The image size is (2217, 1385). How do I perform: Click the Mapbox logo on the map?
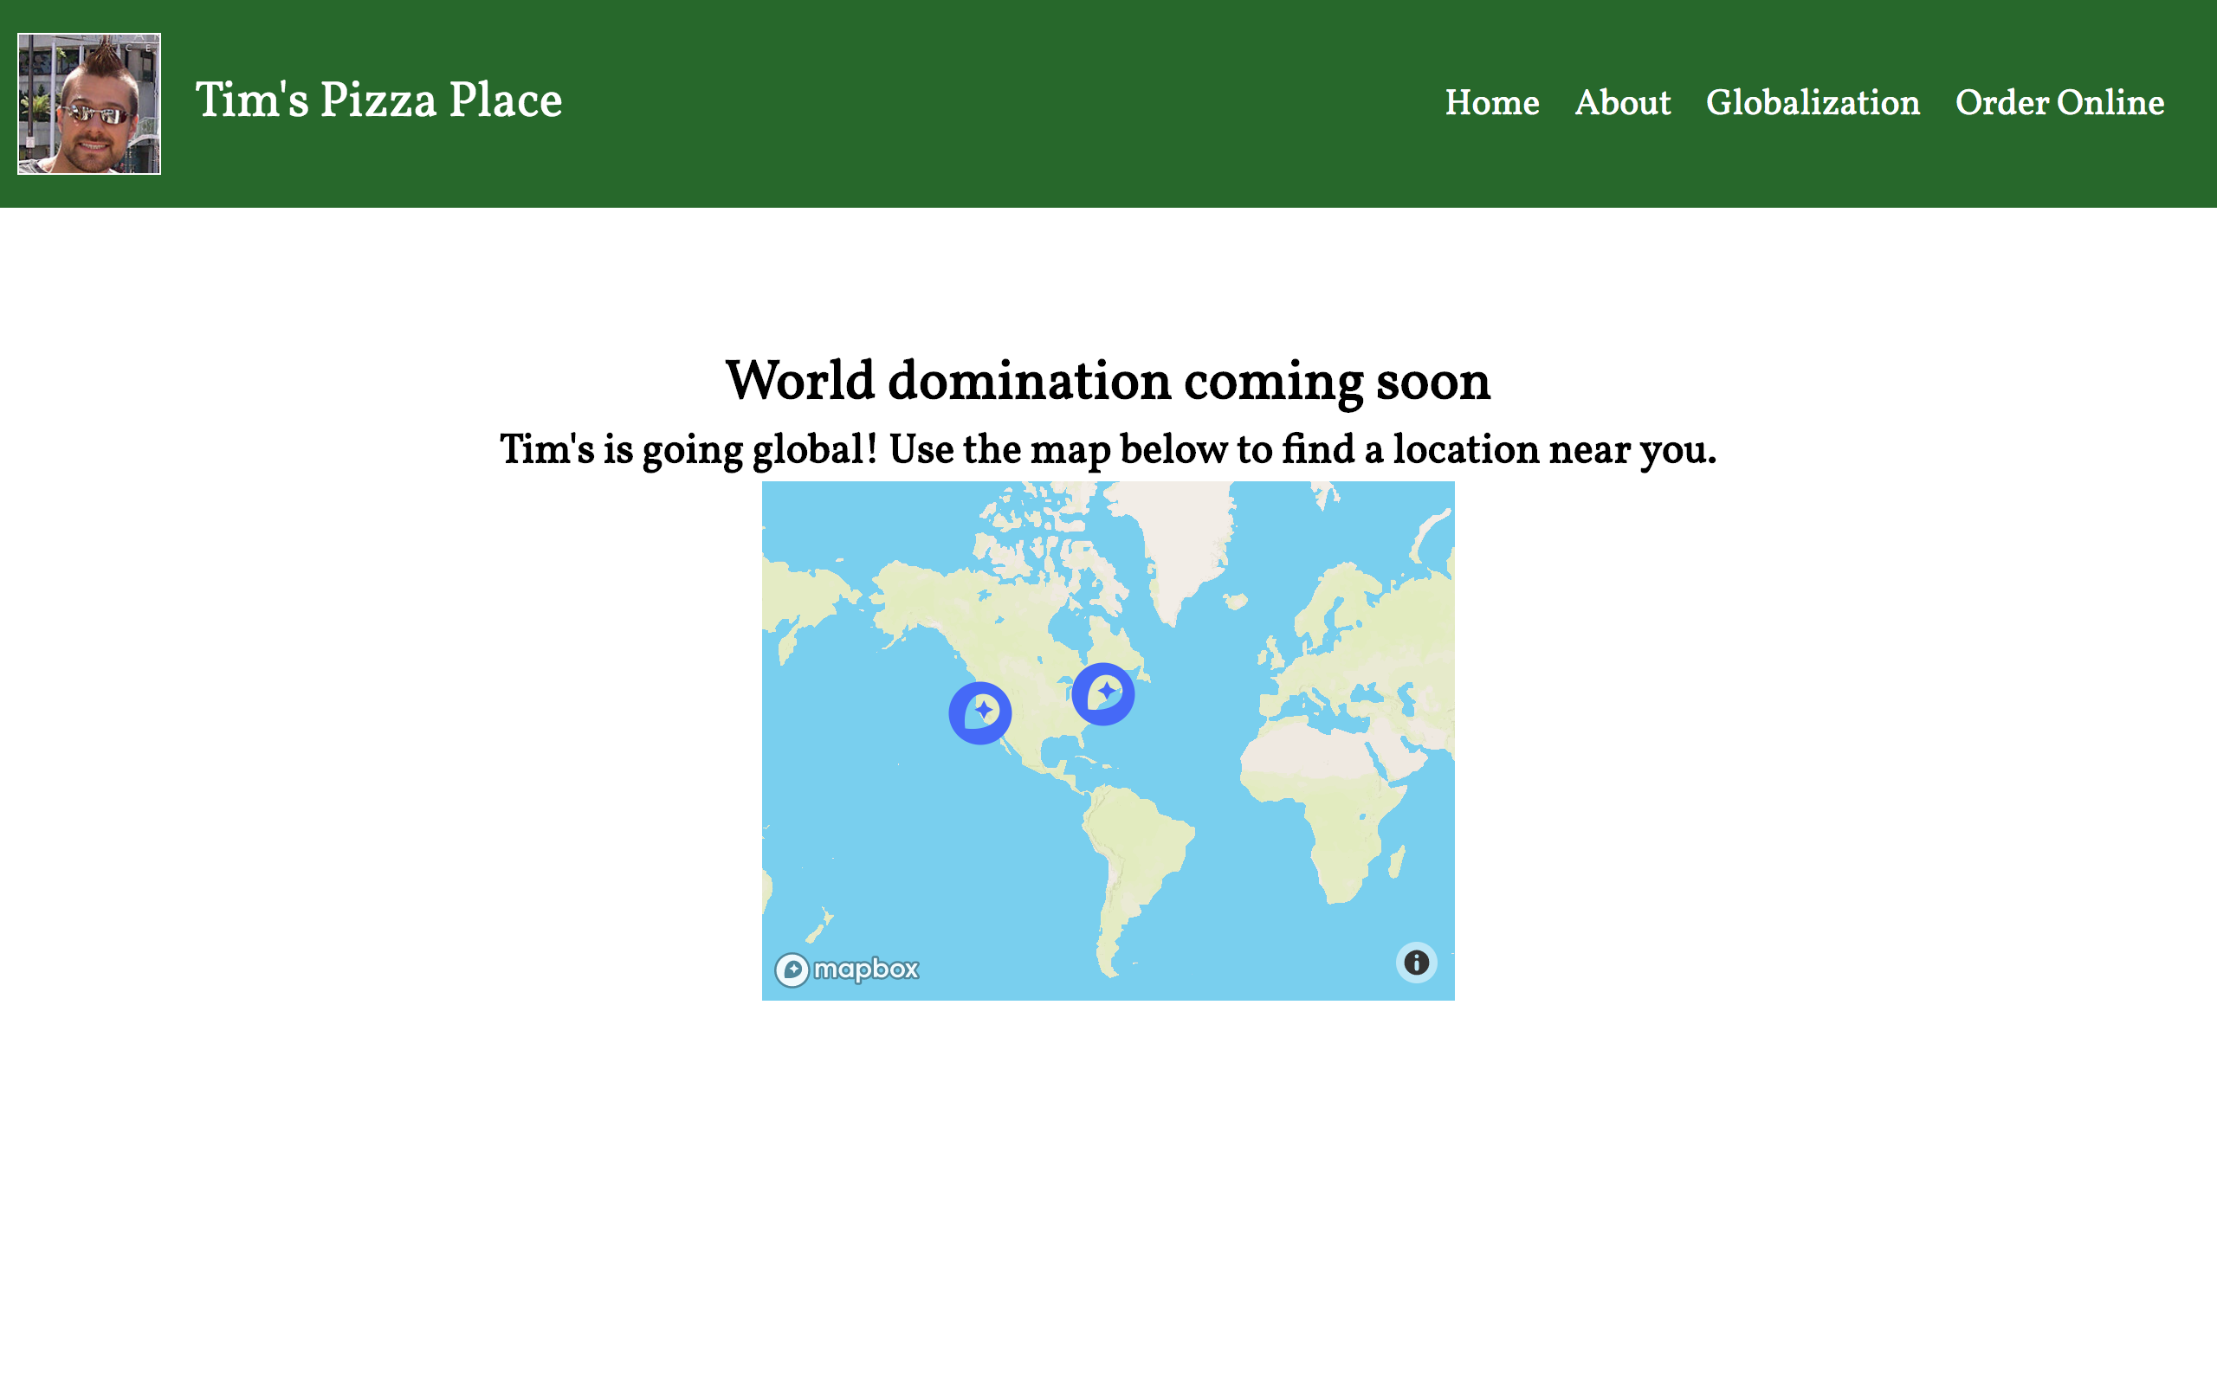tap(846, 969)
